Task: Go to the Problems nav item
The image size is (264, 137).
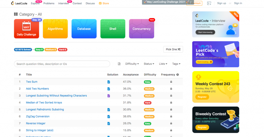Action: click(49, 3)
